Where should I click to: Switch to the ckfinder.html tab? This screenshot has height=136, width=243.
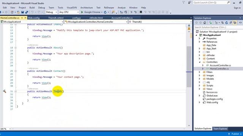[96, 18]
